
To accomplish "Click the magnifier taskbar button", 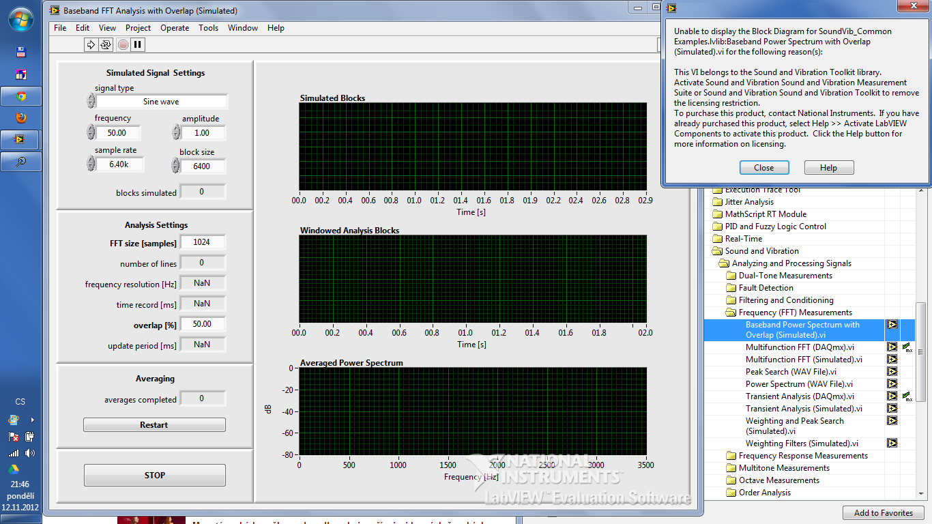I will tap(21, 162).
